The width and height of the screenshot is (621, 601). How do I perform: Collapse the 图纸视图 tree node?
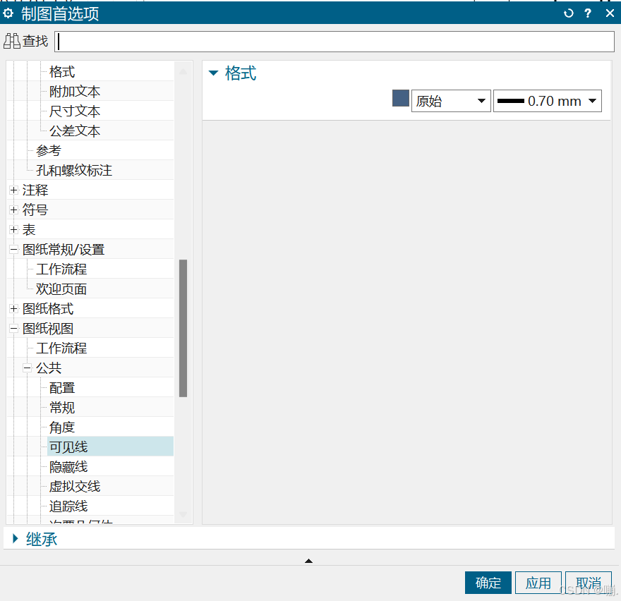click(x=14, y=329)
